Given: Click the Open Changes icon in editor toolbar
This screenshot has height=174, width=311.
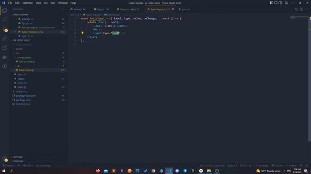Looking at the screenshot, I should [x=296, y=9].
